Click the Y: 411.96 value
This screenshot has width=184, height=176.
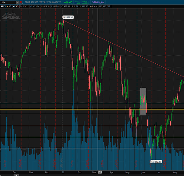[x=84, y=6]
